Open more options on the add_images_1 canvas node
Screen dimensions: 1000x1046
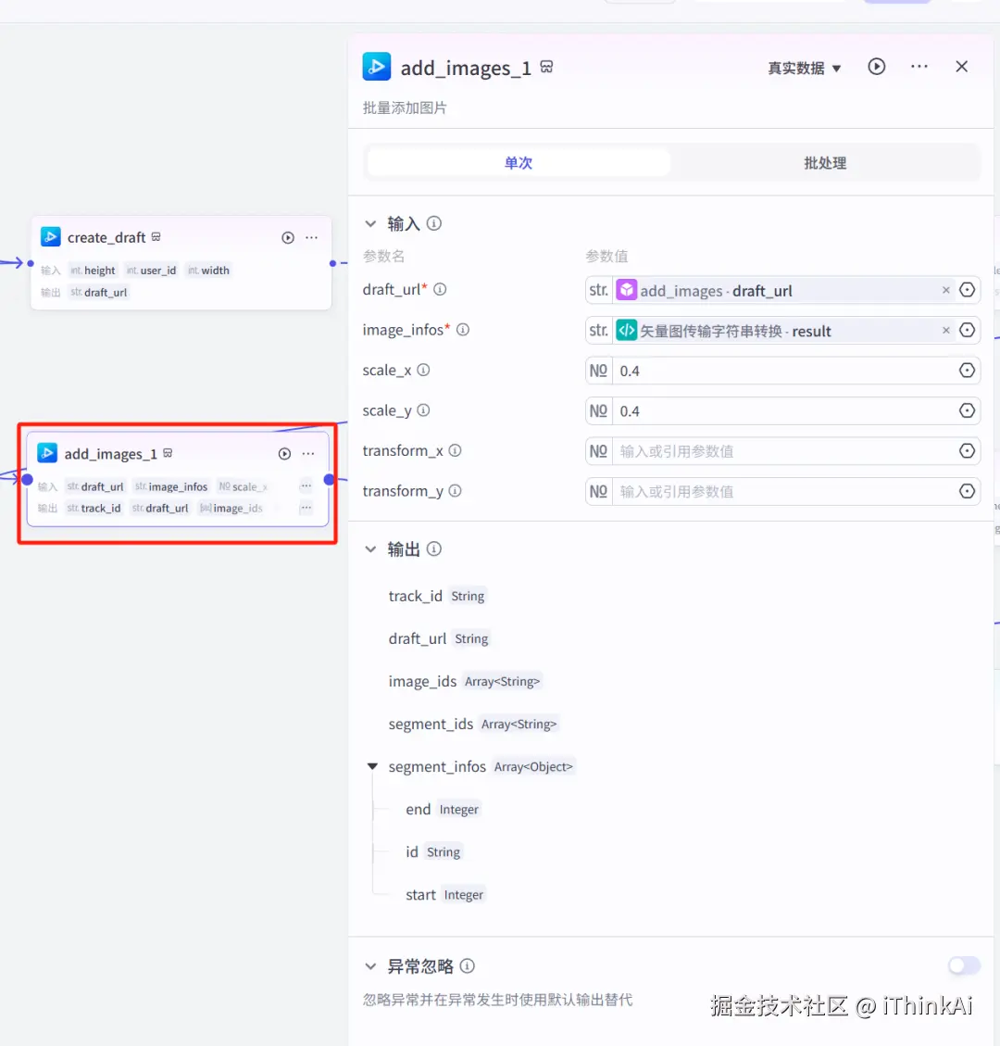tap(306, 453)
